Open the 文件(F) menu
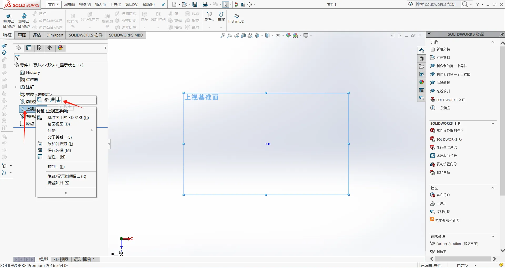This screenshot has height=268, width=505. 54,4
